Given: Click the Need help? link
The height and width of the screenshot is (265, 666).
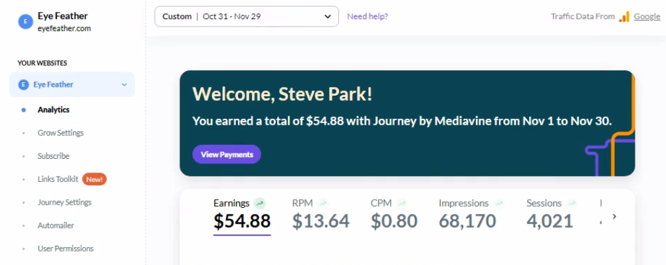Looking at the screenshot, I should 368,17.
